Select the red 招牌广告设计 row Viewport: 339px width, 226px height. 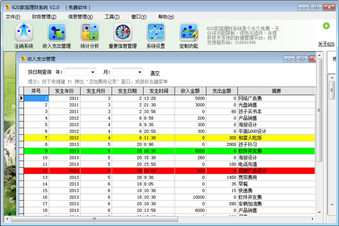coord(169,171)
